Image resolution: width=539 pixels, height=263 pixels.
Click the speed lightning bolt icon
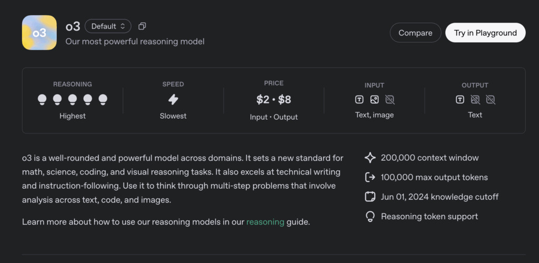coord(173,100)
